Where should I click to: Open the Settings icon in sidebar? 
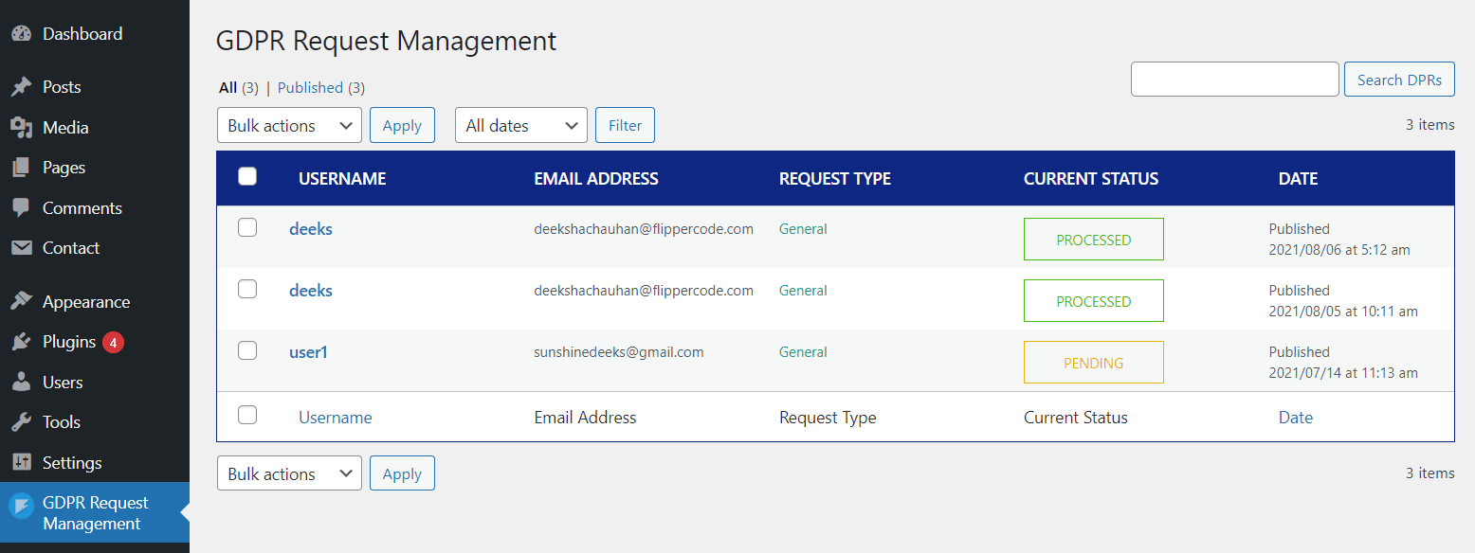[24, 462]
